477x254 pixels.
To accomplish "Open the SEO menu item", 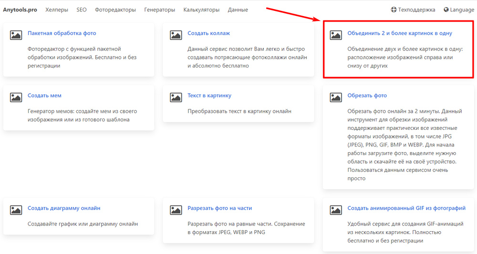I will click(82, 10).
